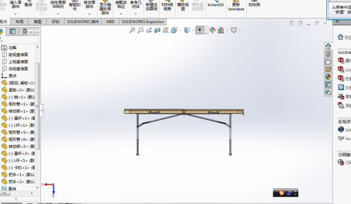The height and width of the screenshot is (204, 351).
Task: Click the Zoom to Fit magnifier icon
Action: (x=132, y=30)
